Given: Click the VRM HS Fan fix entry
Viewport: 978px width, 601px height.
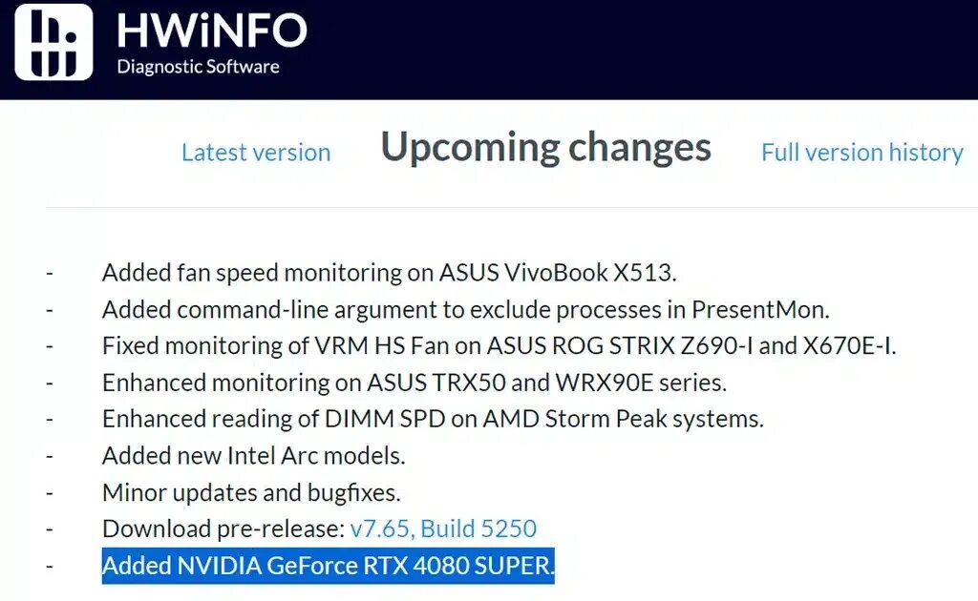Looking at the screenshot, I should pyautogui.click(x=499, y=345).
